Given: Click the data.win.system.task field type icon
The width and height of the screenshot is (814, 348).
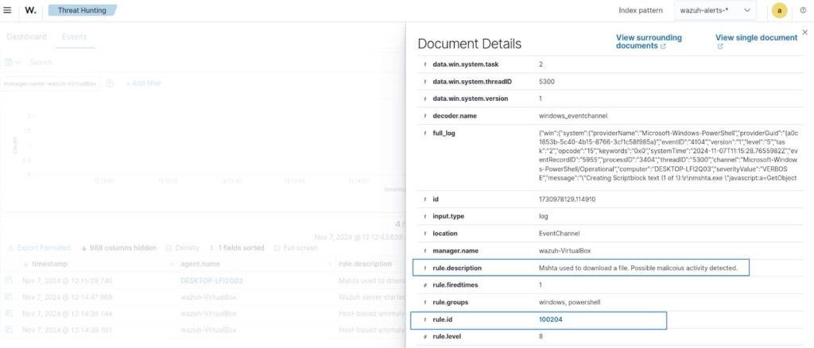Looking at the screenshot, I should (424, 64).
